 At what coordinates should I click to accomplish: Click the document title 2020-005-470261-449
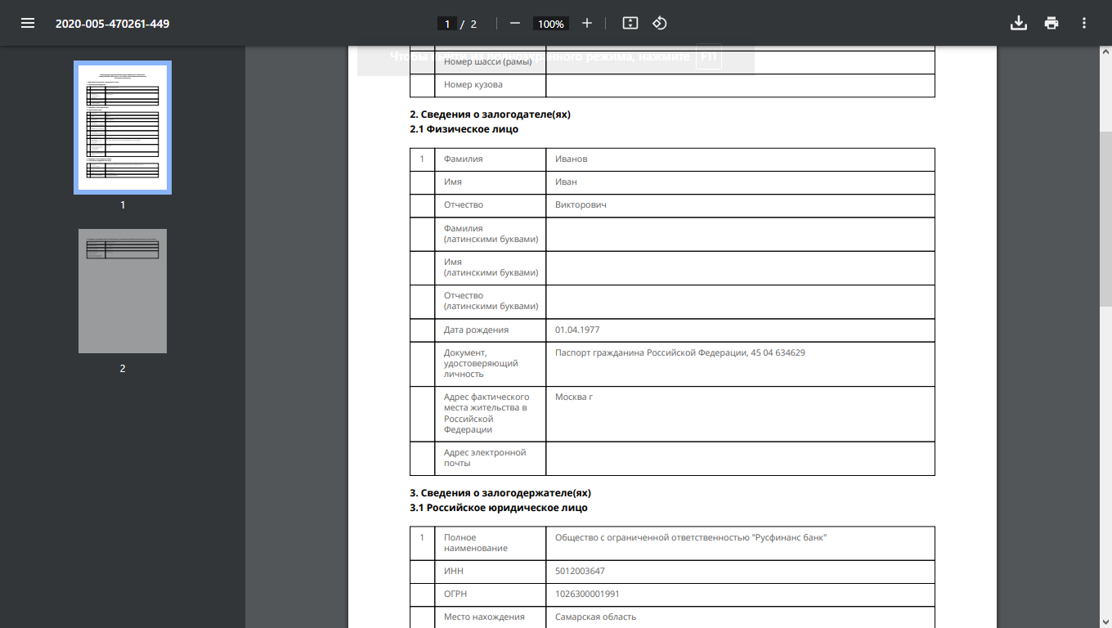(x=112, y=24)
